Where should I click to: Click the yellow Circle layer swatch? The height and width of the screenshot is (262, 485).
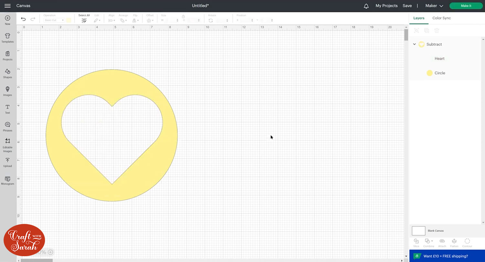pyautogui.click(x=429, y=73)
